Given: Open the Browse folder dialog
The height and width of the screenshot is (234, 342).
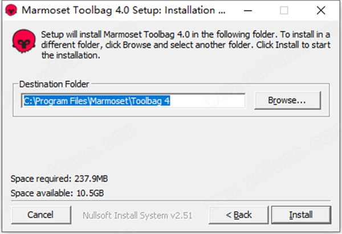Looking at the screenshot, I should point(287,100).
